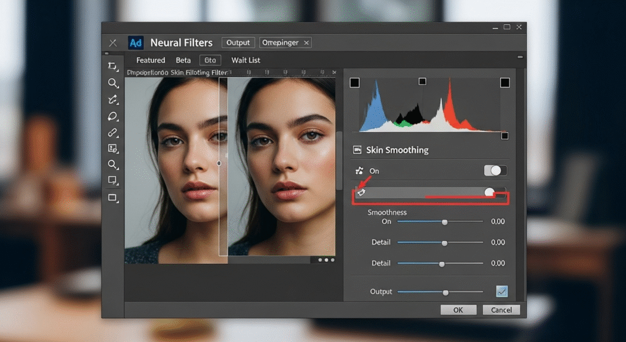This screenshot has width=626, height=342.
Task: Click the preview pane vertical scrollbar
Action: [x=339, y=161]
